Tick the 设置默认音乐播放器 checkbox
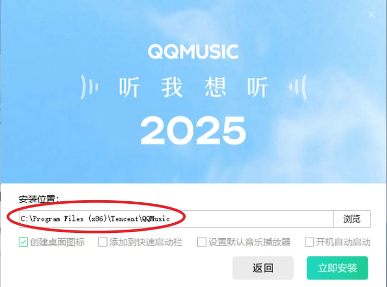 [202, 242]
